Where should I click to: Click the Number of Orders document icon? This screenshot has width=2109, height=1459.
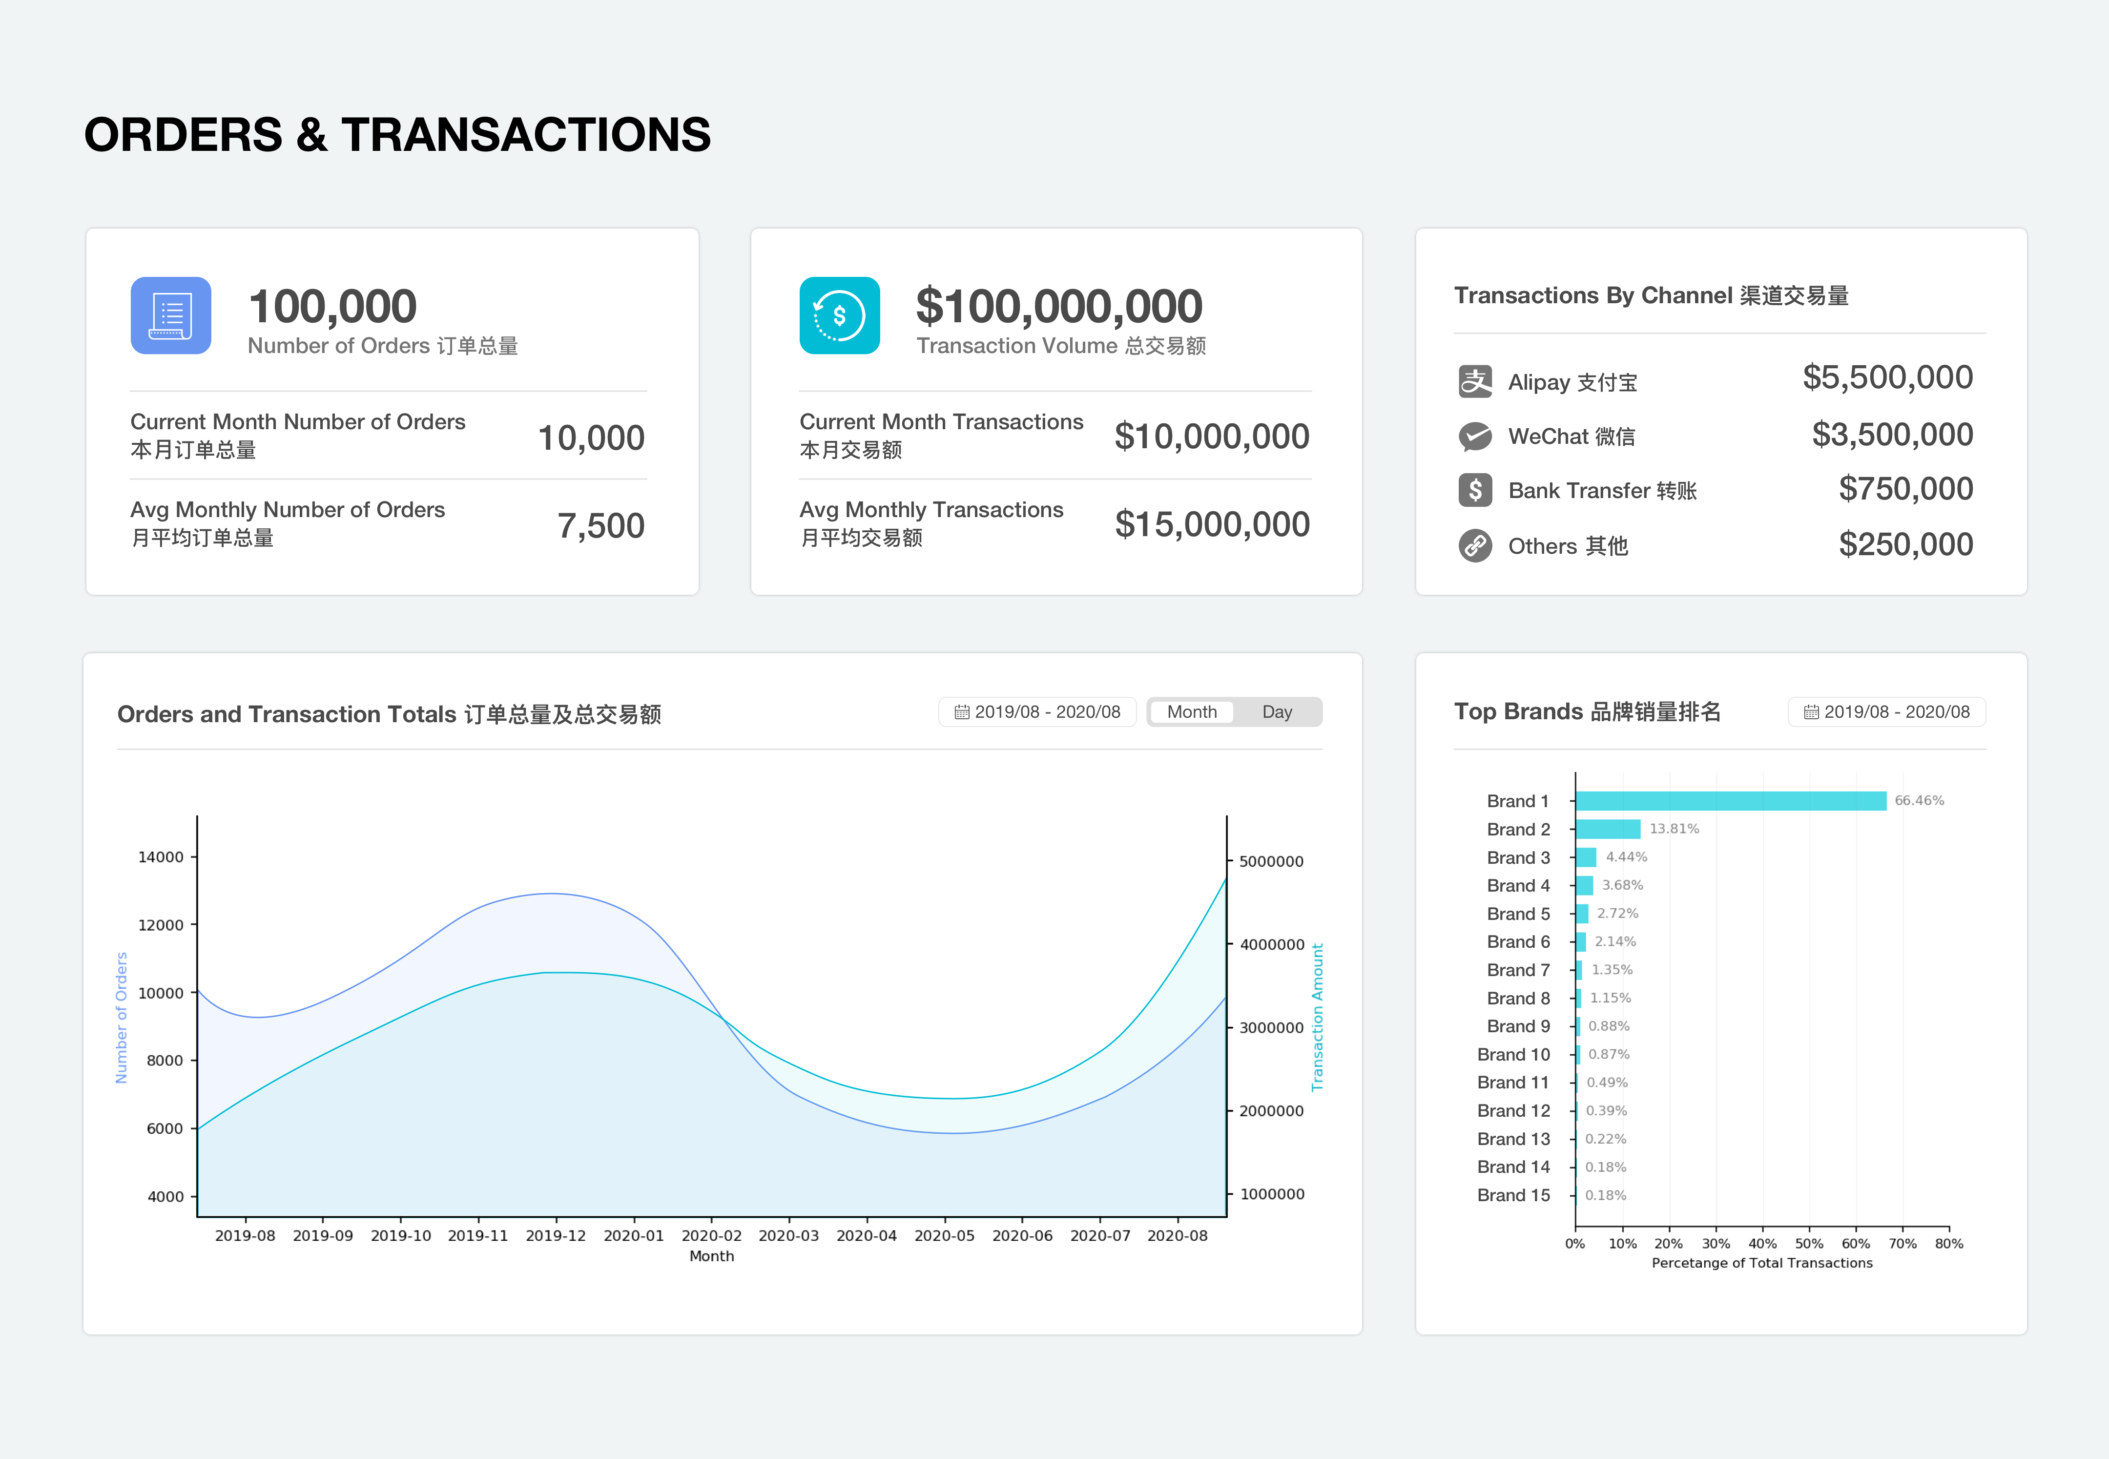(171, 315)
